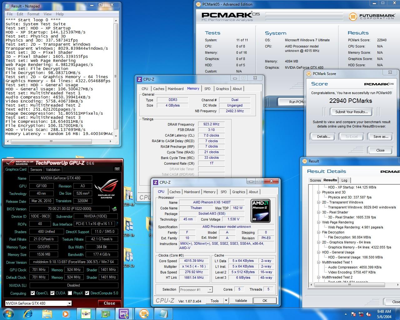The height and width of the screenshot is (320, 400).
Task: Click the Details... button in PCMark Score
Action: pos(323,137)
